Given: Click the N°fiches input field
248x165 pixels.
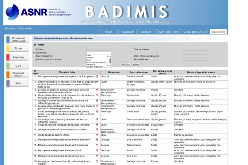Looking at the screenshot, I should click(x=99, y=49).
